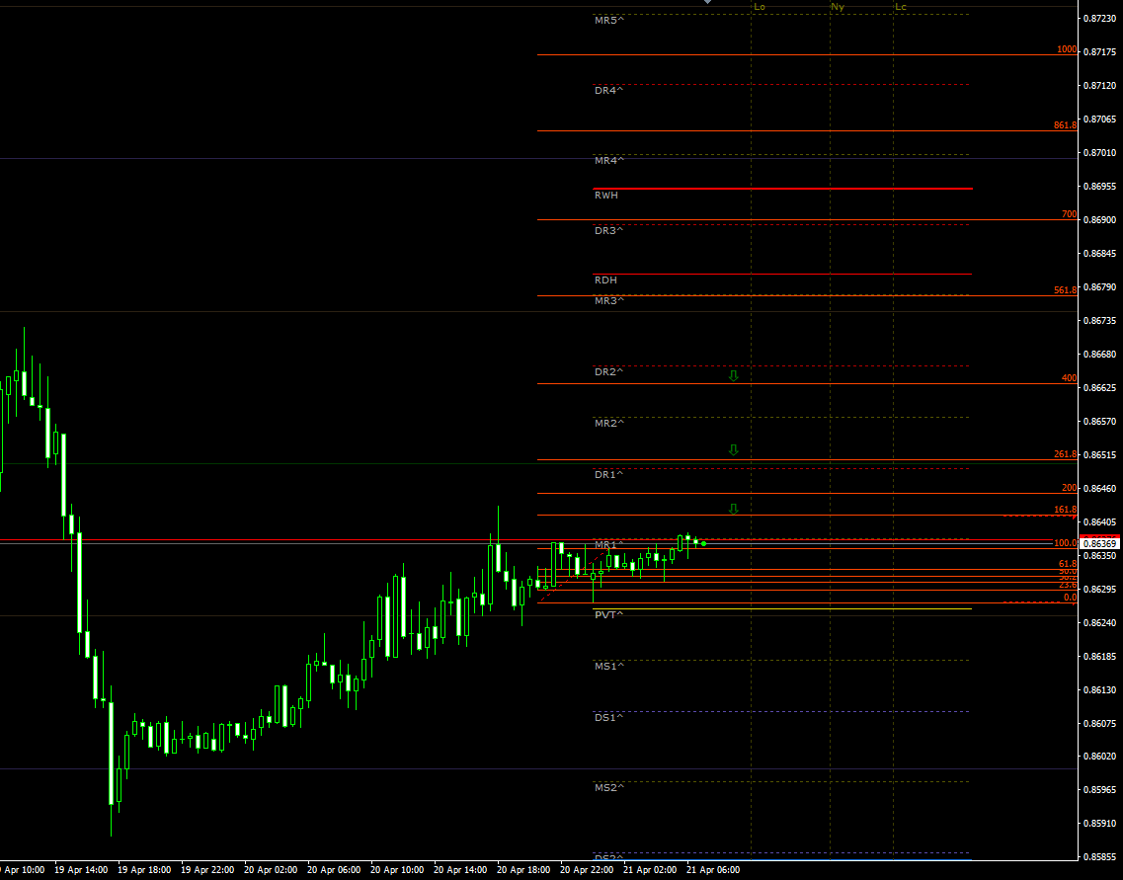Click the current price tag 0.86369
The image size is (1123, 880).
[1099, 543]
